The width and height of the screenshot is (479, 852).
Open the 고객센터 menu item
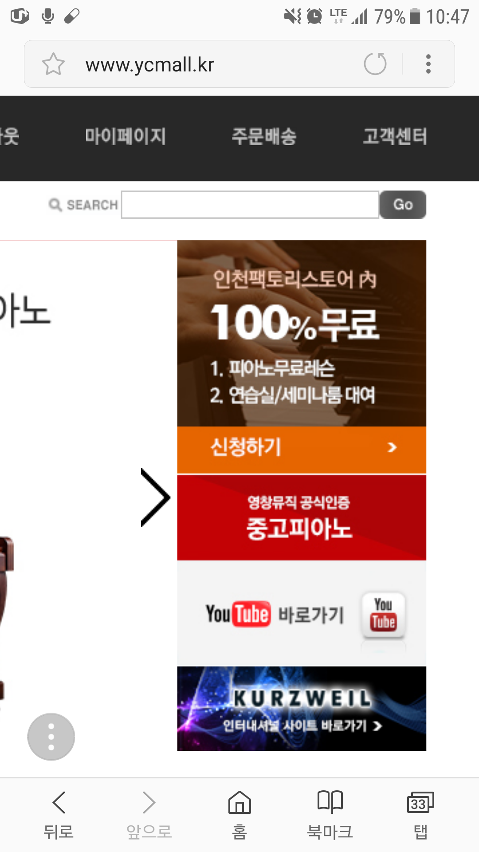(395, 136)
